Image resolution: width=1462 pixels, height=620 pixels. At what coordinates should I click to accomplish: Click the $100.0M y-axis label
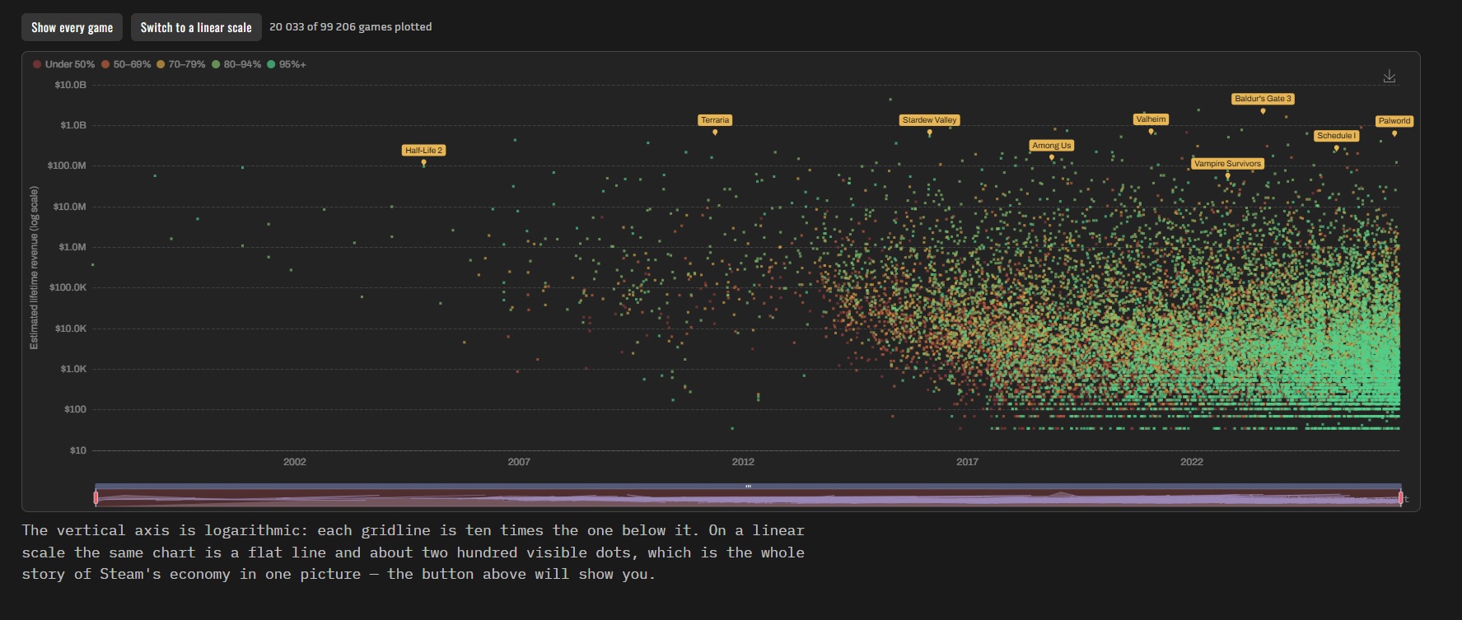point(67,165)
